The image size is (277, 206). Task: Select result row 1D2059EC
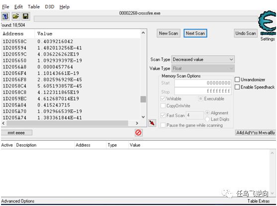[71, 99]
